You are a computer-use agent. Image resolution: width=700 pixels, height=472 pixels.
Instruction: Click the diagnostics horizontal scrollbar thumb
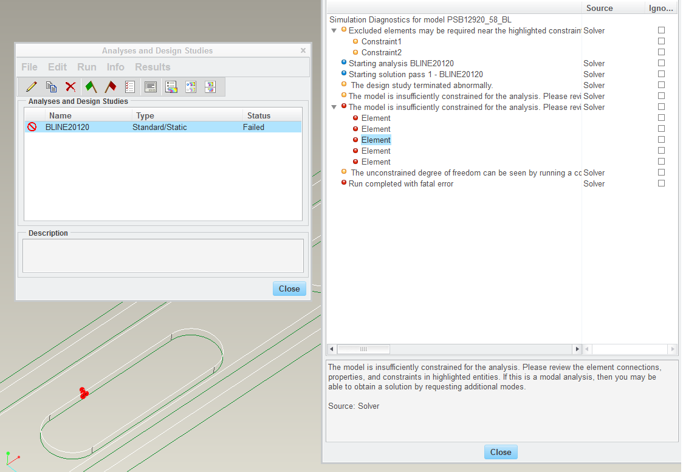click(x=363, y=349)
